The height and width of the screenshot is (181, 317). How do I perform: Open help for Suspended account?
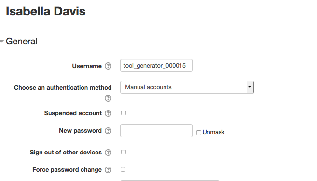click(x=108, y=113)
